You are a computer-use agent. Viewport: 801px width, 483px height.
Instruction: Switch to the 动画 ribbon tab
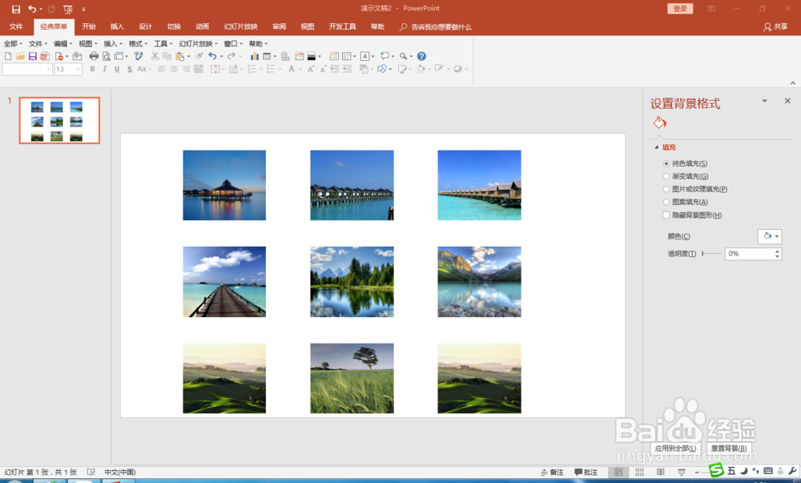coord(203,26)
